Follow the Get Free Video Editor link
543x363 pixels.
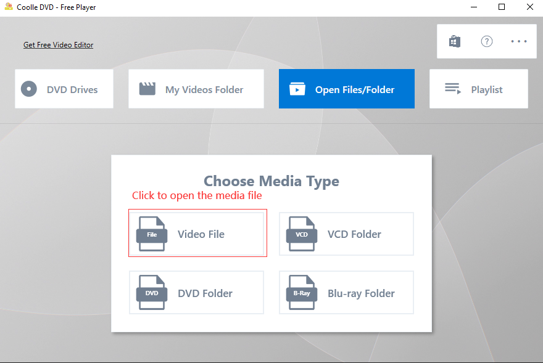pos(58,45)
